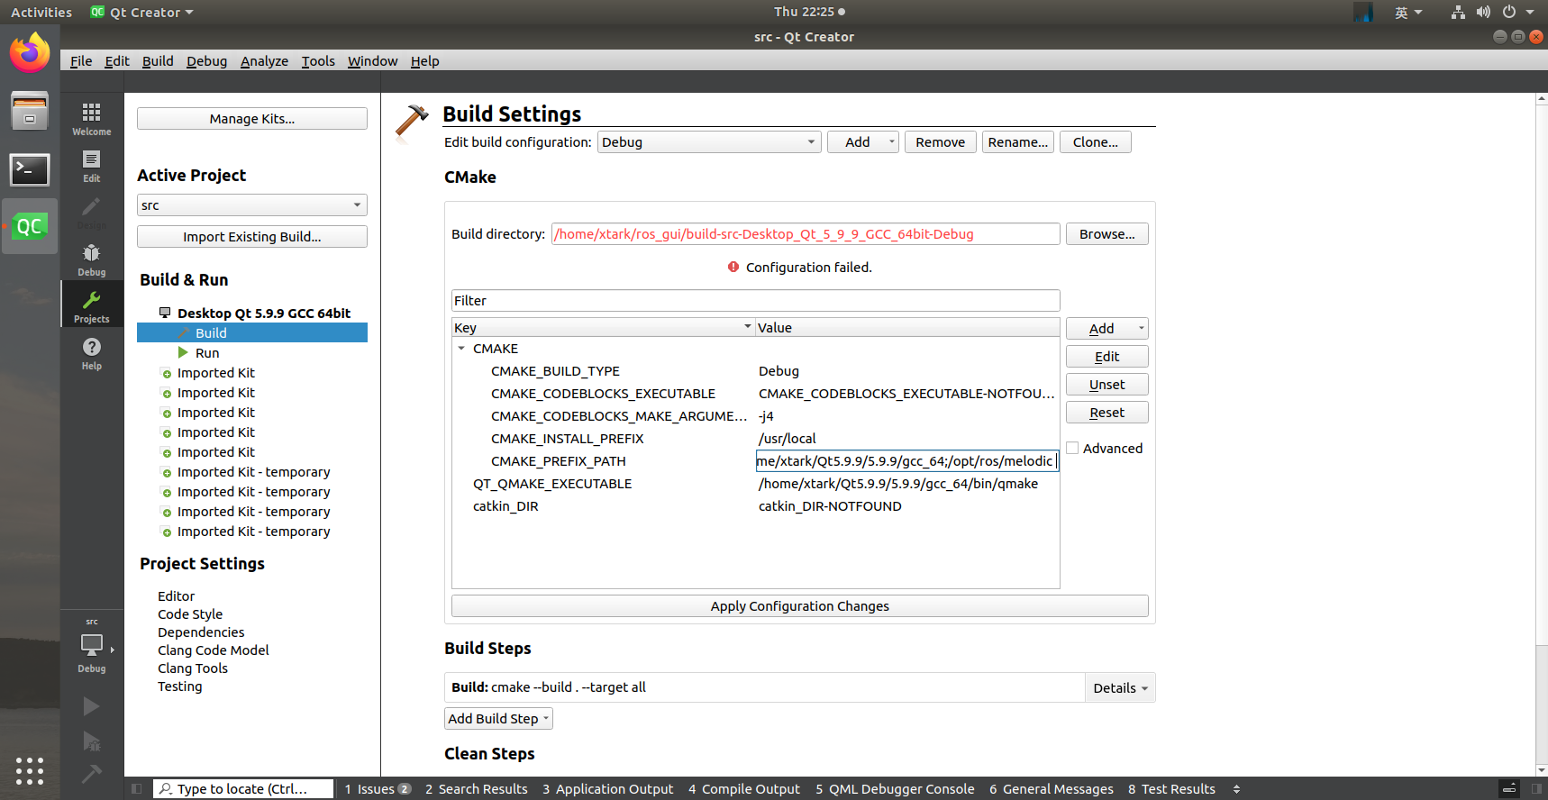Click the Build project hammer icon

pyautogui.click(x=91, y=774)
